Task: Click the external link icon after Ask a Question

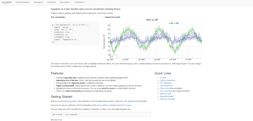Action: click(x=173, y=91)
